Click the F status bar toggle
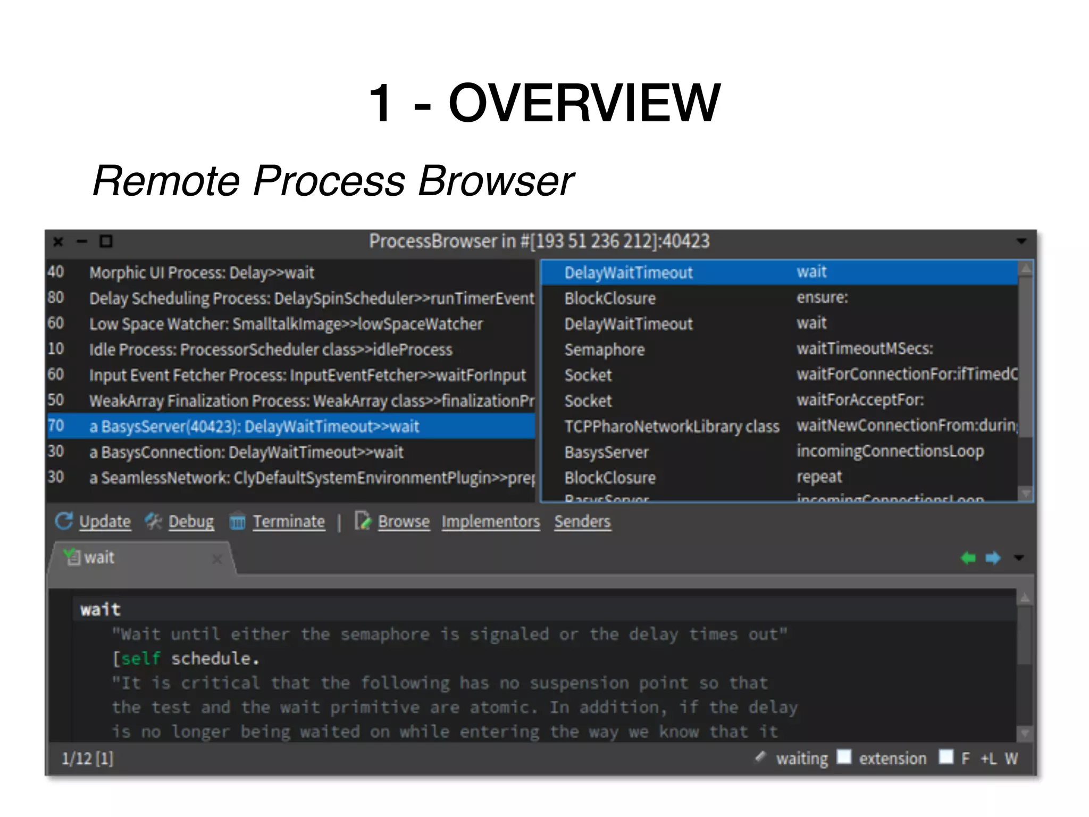This screenshot has height=817, width=1089. [x=966, y=758]
